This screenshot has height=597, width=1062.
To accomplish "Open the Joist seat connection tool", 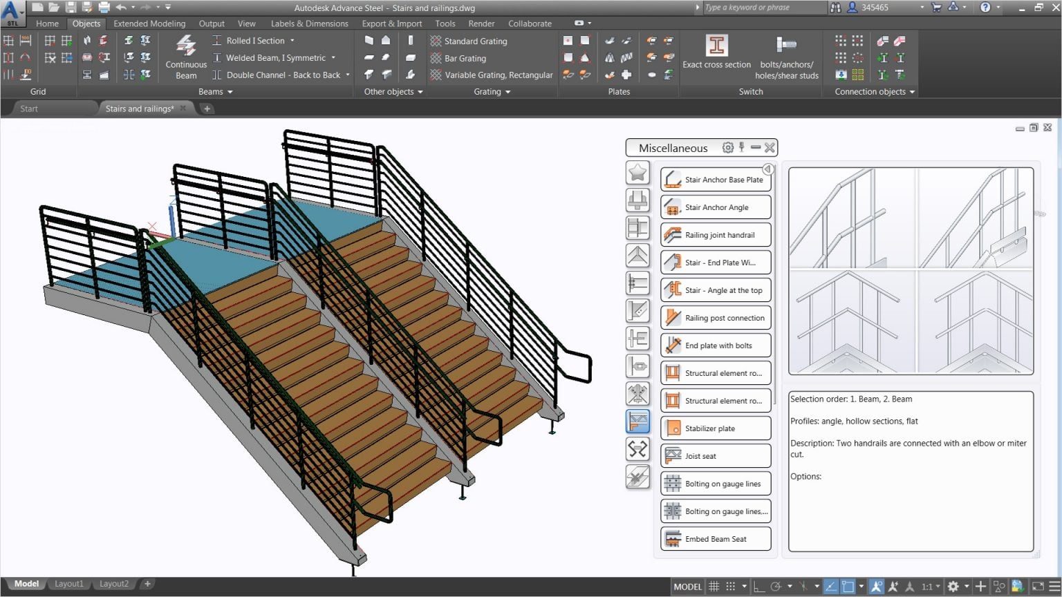I will tap(715, 455).
